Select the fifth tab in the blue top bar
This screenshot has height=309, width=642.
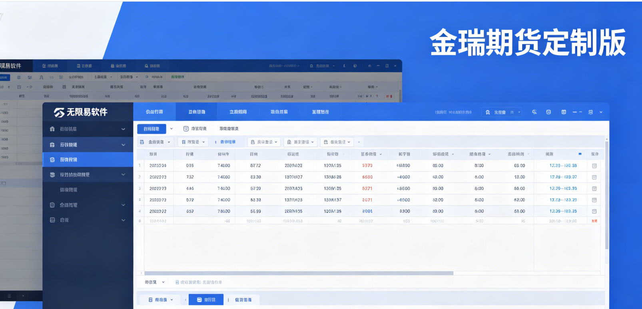(x=320, y=112)
